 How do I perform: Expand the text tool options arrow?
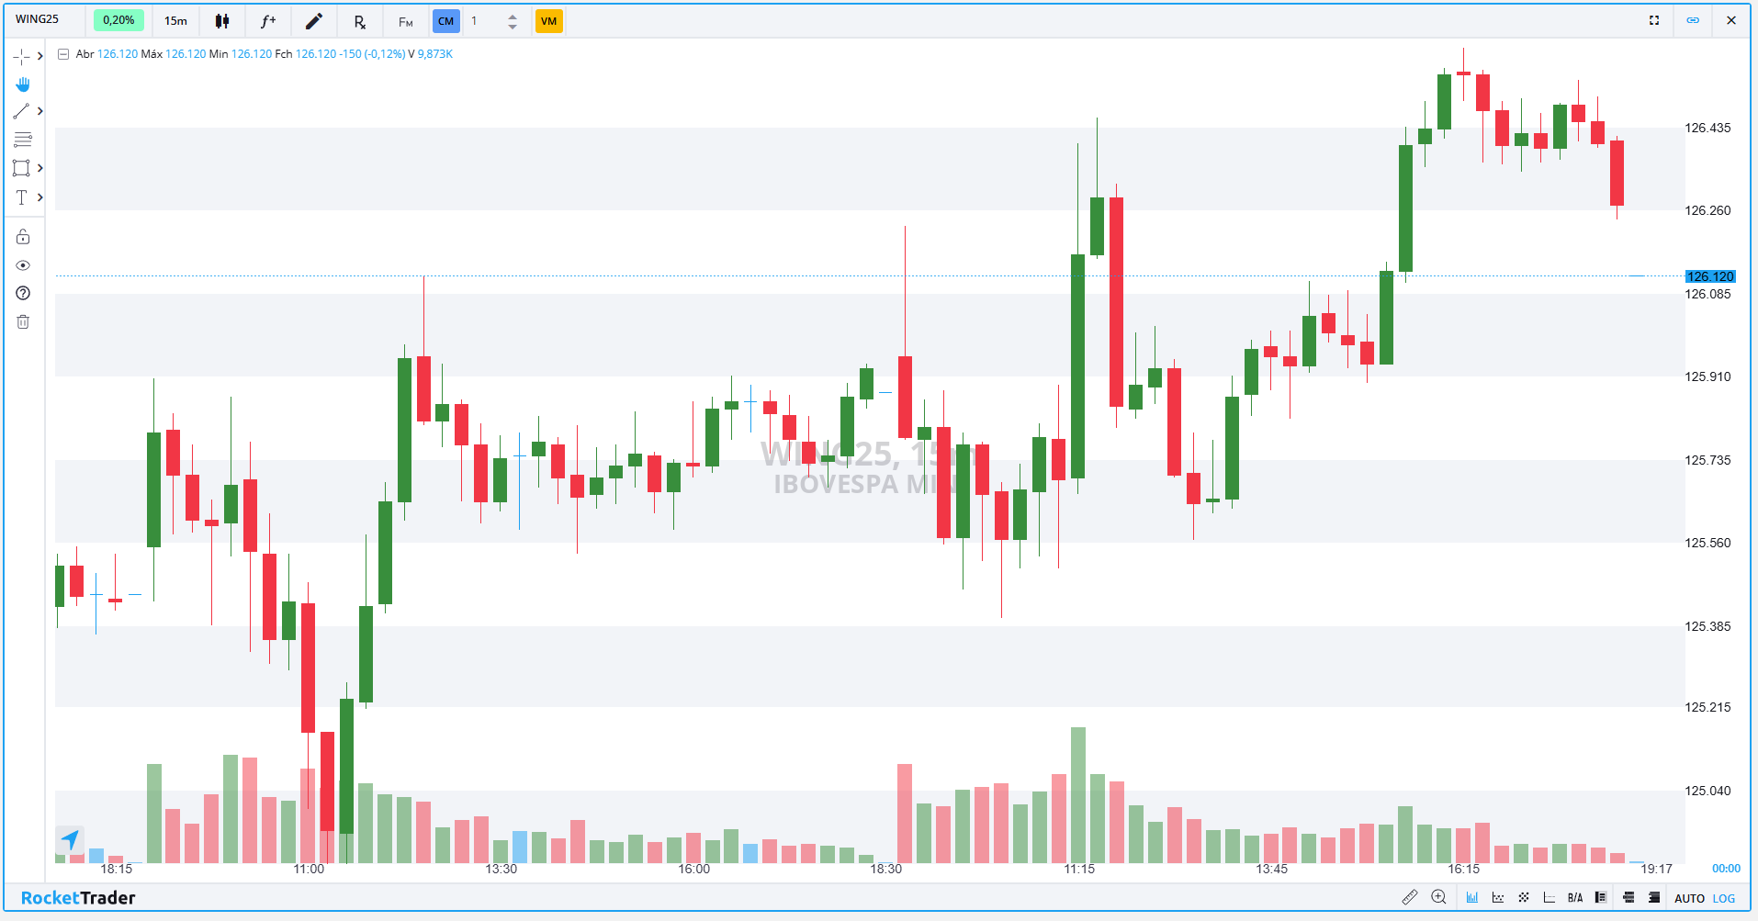(x=39, y=197)
